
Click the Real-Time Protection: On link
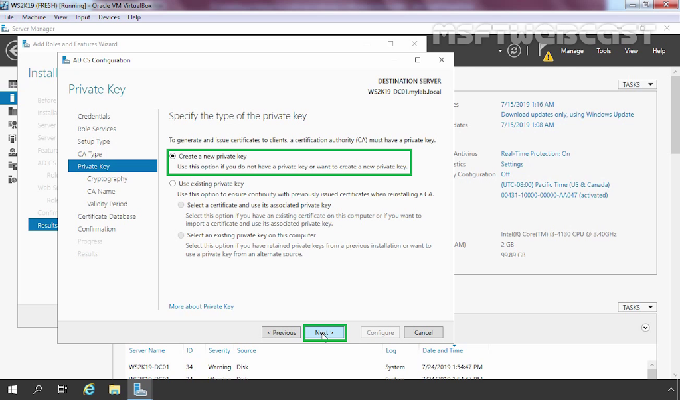click(536, 153)
